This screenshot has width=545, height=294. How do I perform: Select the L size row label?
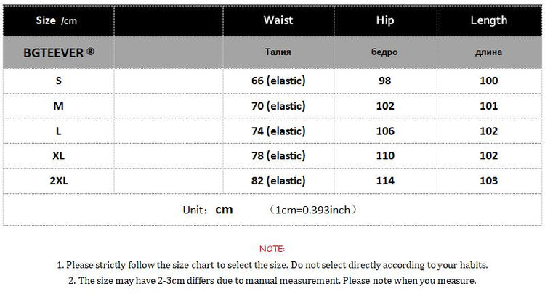58,131
